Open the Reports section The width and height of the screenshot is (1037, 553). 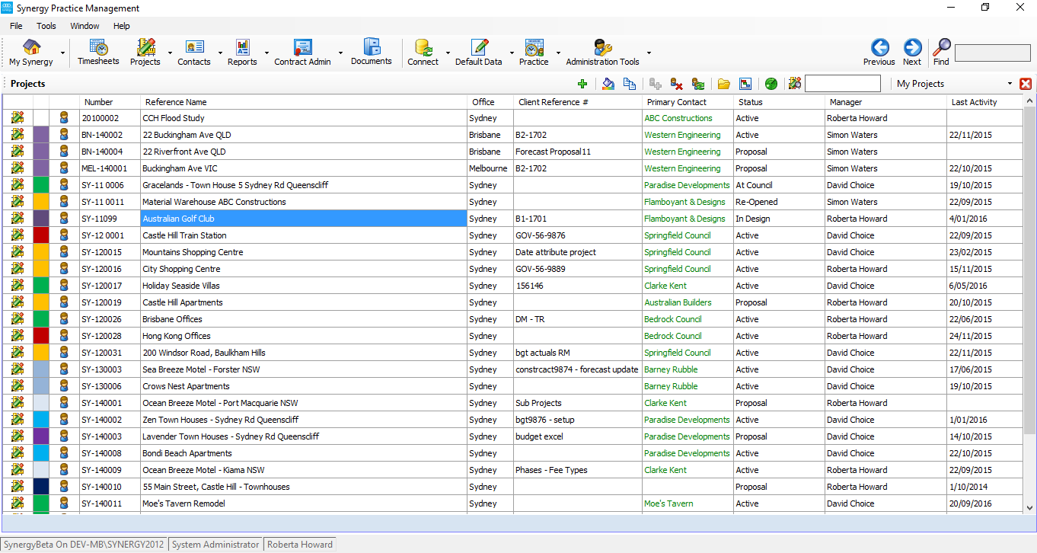tap(242, 52)
